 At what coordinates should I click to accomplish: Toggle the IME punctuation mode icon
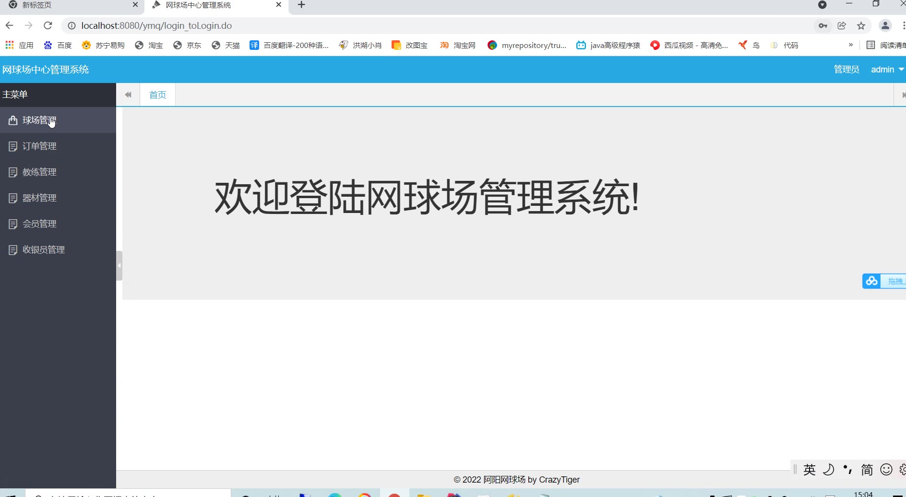[x=848, y=470]
